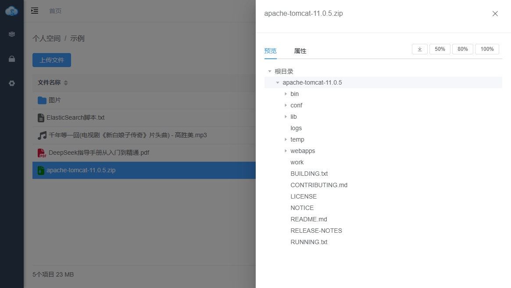Click the download icon button
The width and height of the screenshot is (511, 288).
tap(420, 49)
